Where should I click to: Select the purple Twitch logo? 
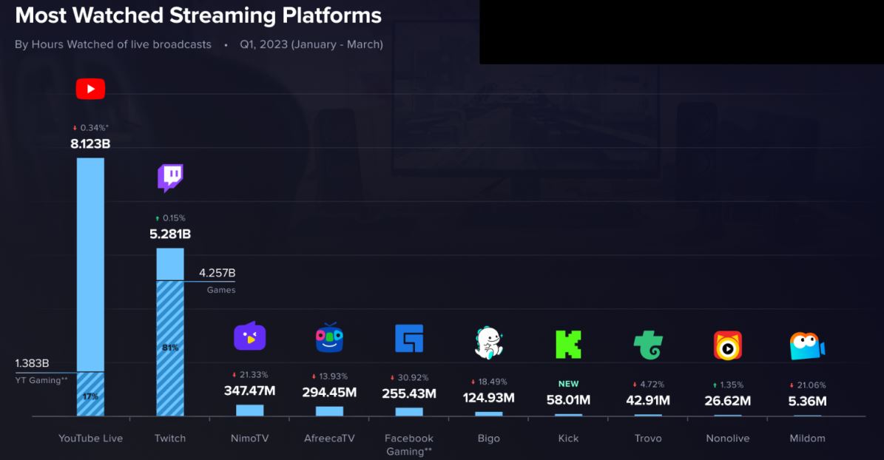[170, 177]
